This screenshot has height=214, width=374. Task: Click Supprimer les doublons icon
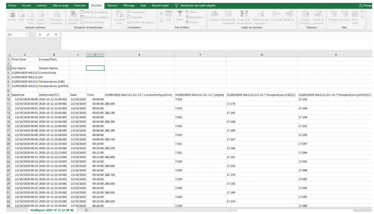[x=244, y=14]
